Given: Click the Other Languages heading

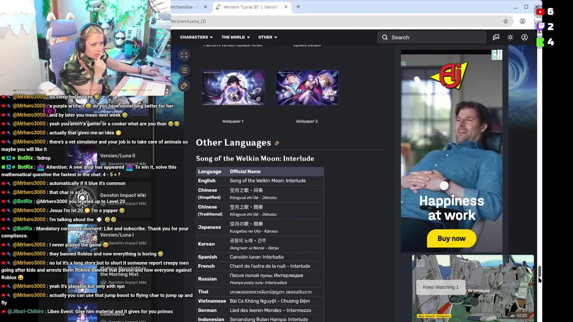Looking at the screenshot, I should pyautogui.click(x=233, y=143).
